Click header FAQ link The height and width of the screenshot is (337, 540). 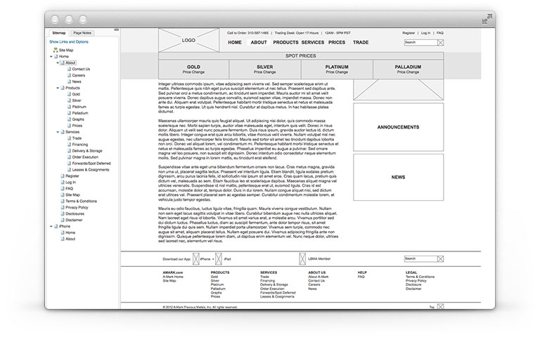[439, 33]
